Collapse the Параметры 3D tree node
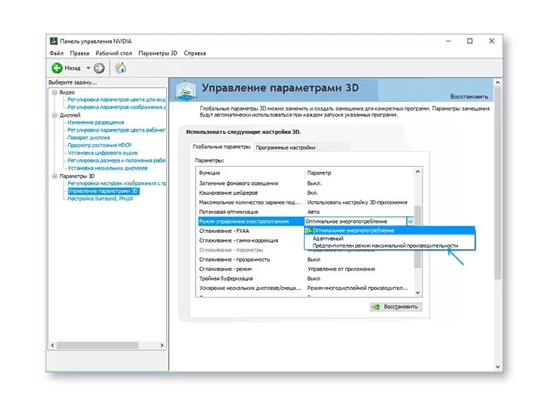This screenshot has height=406, width=549. (55, 176)
